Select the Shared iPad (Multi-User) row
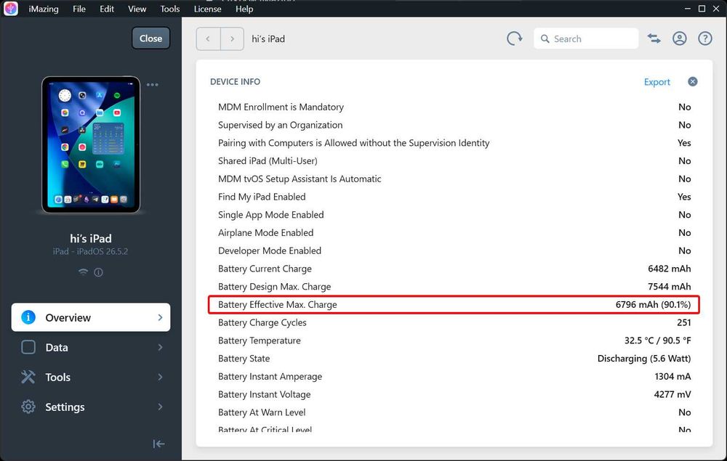Screen dimensions: 727x461 click(454, 161)
